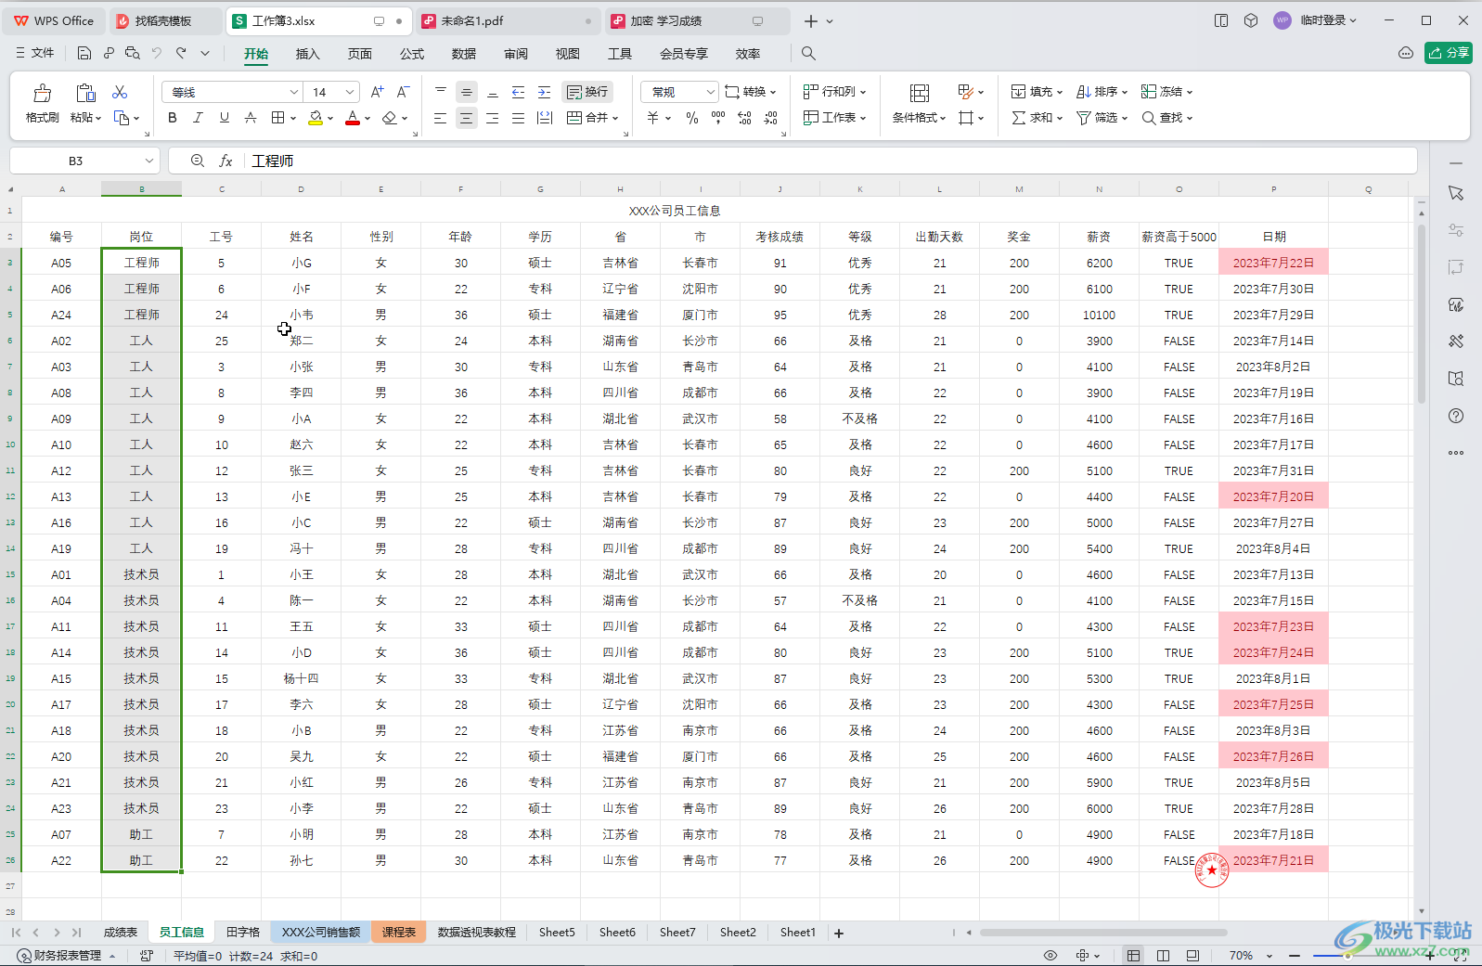Open the font name dropdown (等线)
Screen dimensions: 1482x966
(294, 92)
